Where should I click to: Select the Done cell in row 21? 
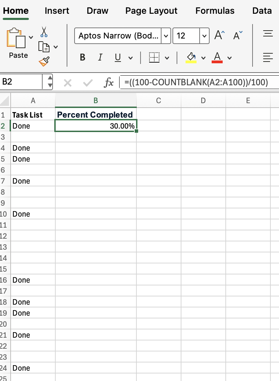33,335
